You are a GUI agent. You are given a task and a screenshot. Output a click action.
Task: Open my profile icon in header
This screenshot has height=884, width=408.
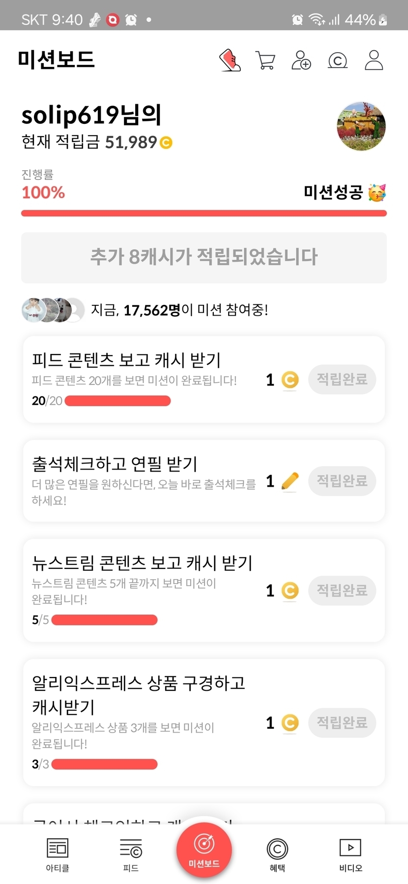[374, 60]
